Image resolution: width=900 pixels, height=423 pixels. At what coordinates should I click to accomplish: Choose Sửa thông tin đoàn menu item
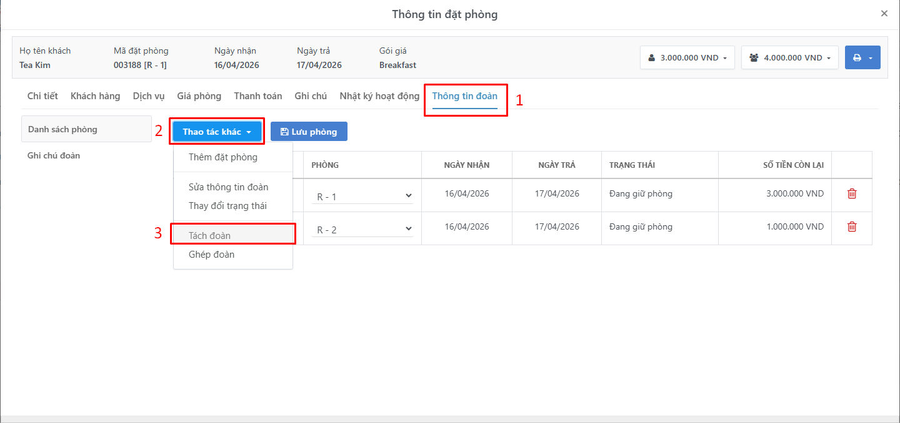[x=233, y=187]
